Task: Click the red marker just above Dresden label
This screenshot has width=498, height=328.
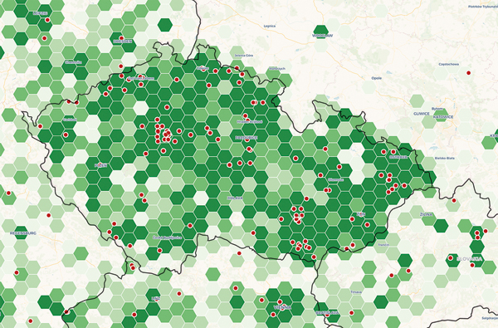Action: click(121, 38)
